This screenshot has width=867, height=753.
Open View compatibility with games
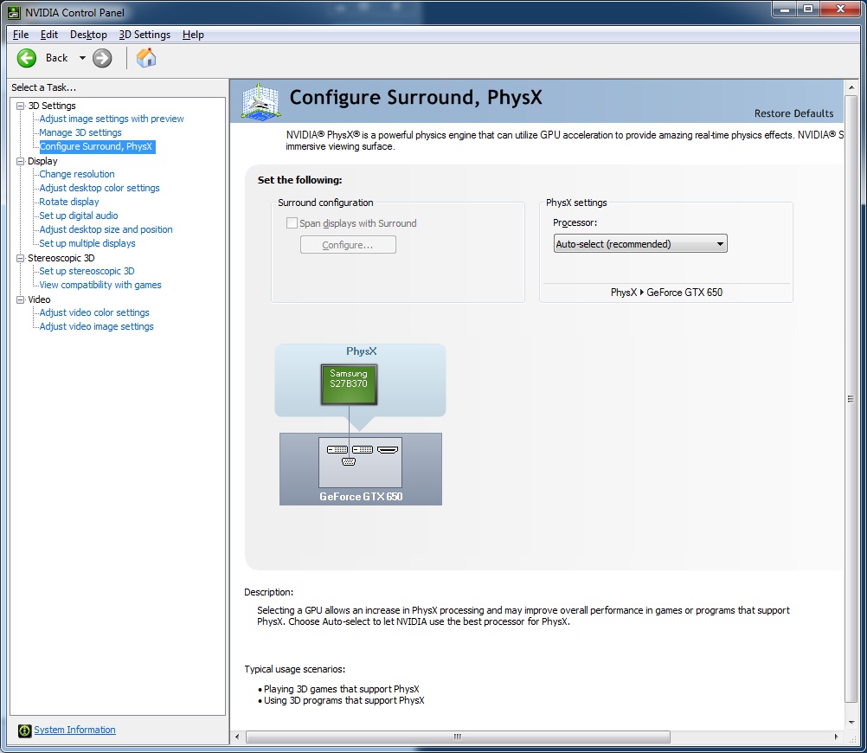point(100,285)
